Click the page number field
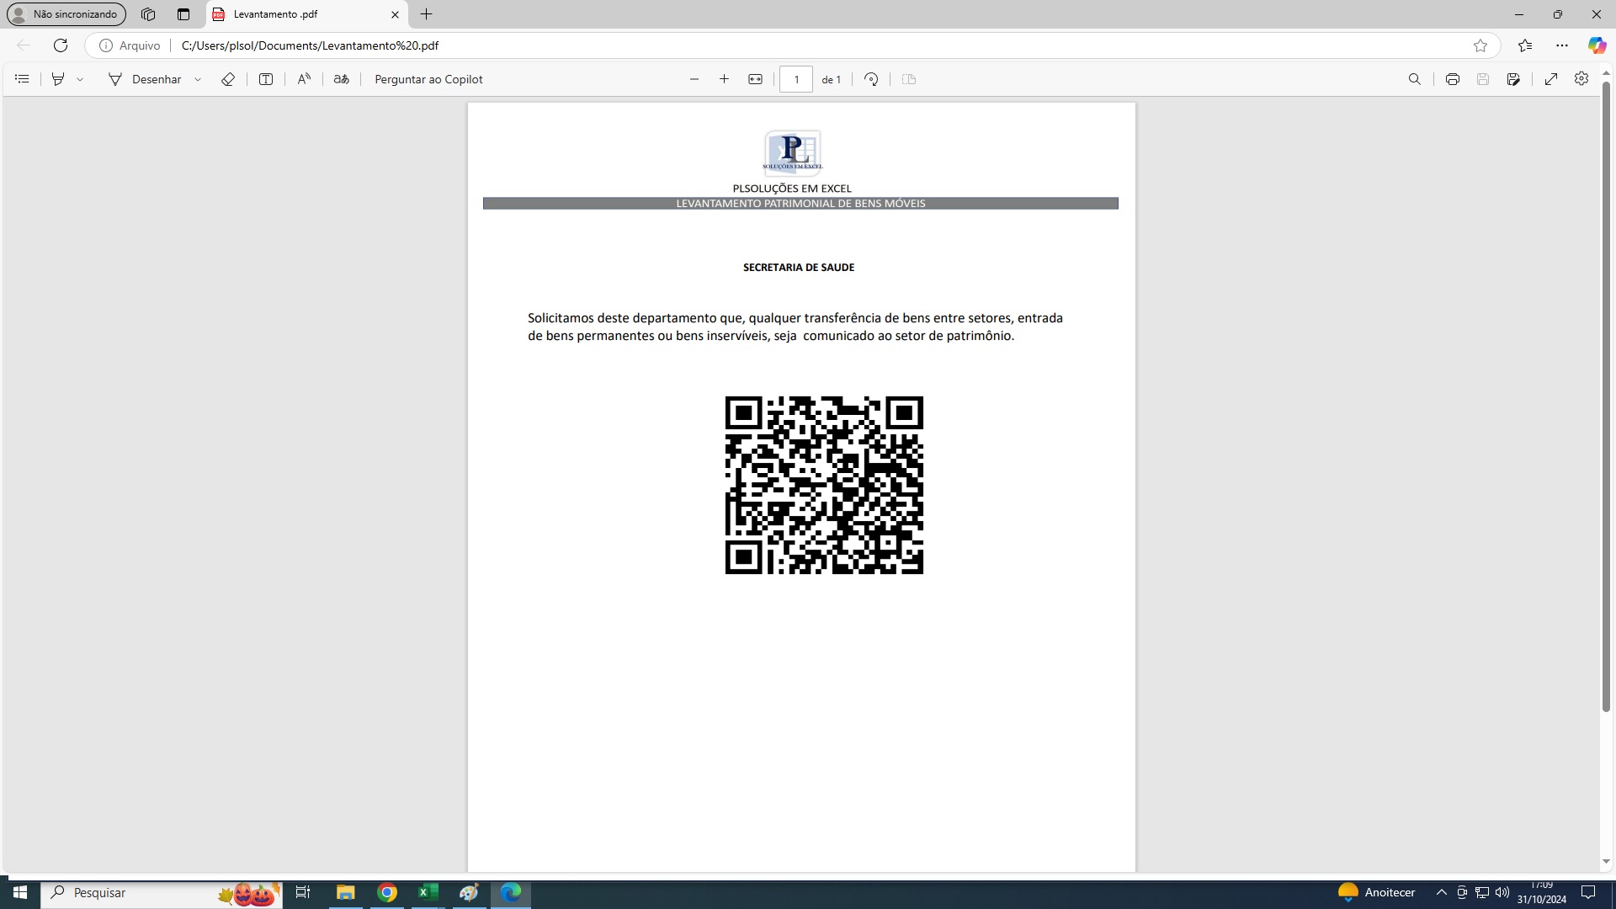The height and width of the screenshot is (909, 1616). (796, 79)
